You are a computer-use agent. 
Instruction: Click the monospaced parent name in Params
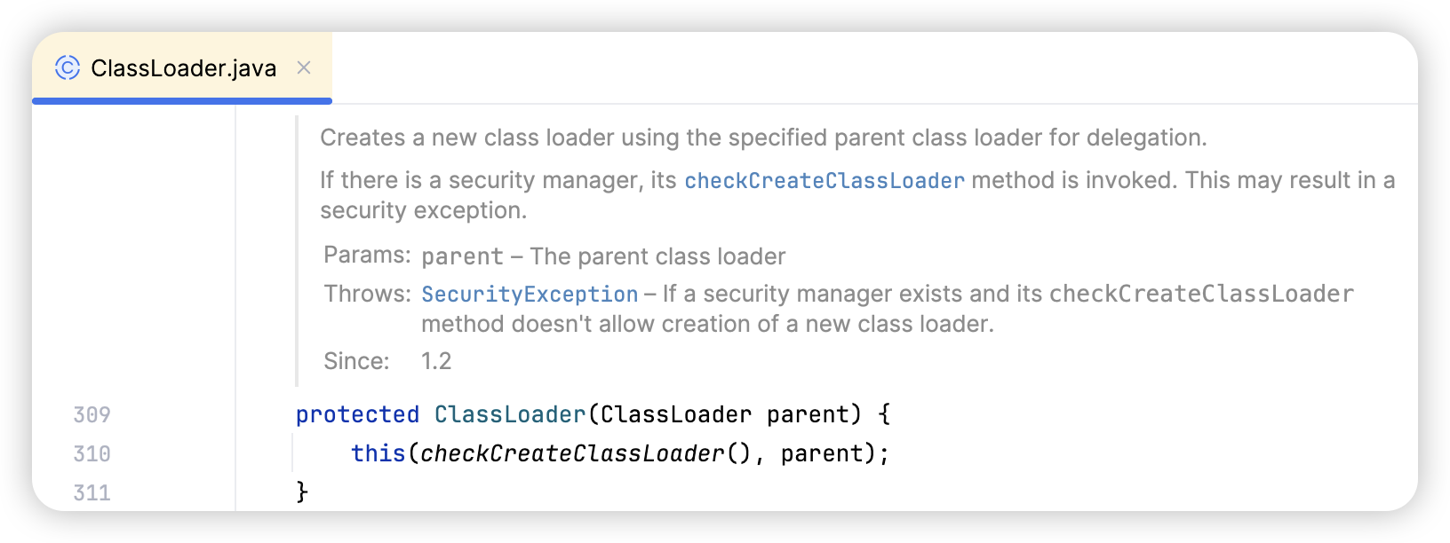[462, 257]
